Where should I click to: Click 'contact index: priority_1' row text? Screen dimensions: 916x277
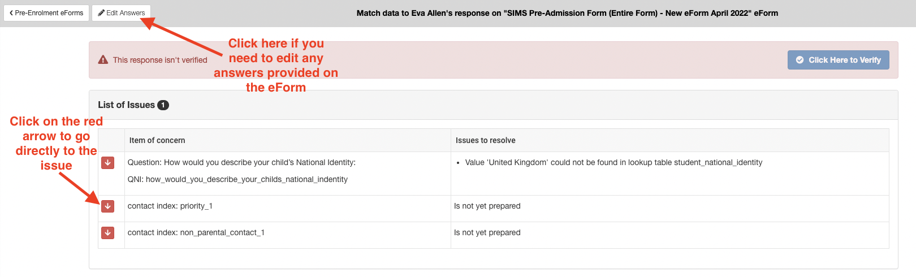(x=170, y=206)
